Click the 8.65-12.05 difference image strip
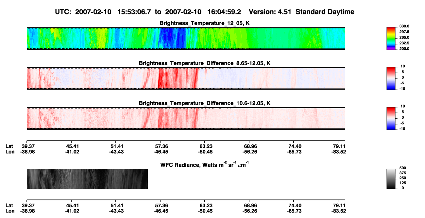Viewport: 425px width, 218px height. click(x=186, y=78)
